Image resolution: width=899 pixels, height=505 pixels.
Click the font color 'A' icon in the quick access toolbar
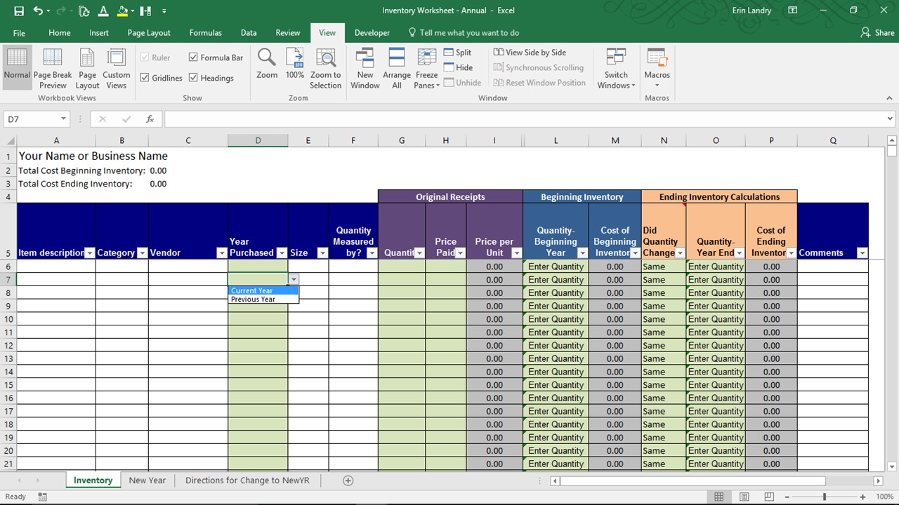[104, 11]
